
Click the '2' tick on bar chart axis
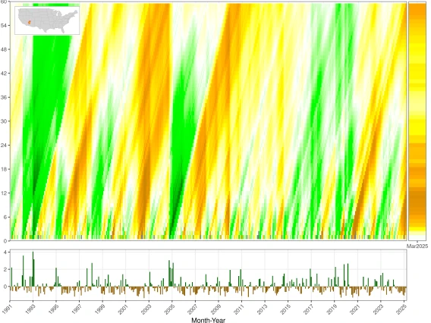[5, 269]
